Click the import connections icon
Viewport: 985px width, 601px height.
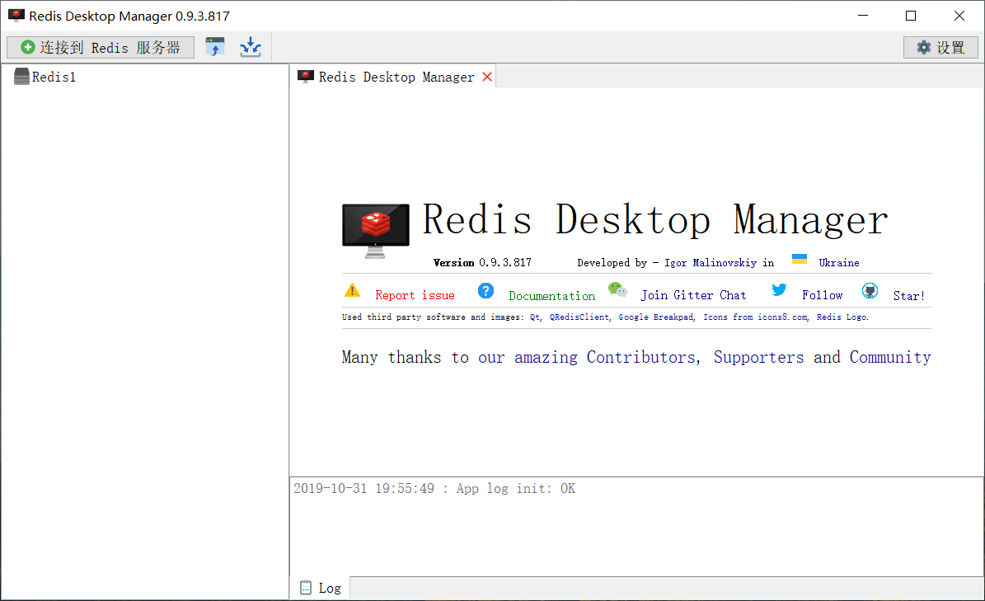coord(215,47)
